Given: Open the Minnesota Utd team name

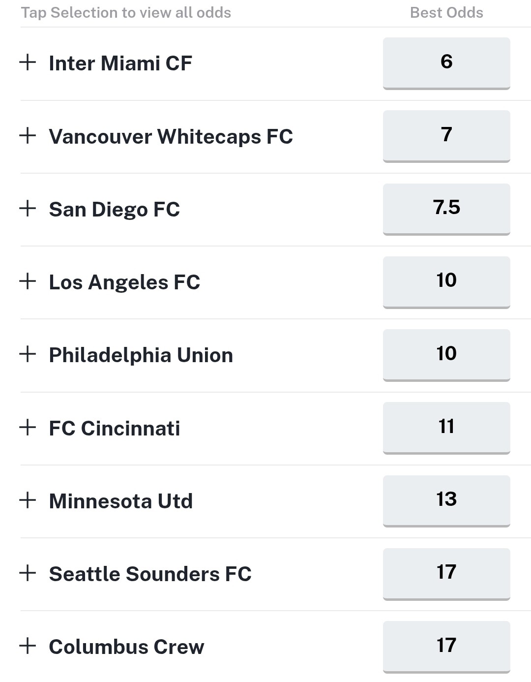Looking at the screenshot, I should (120, 501).
